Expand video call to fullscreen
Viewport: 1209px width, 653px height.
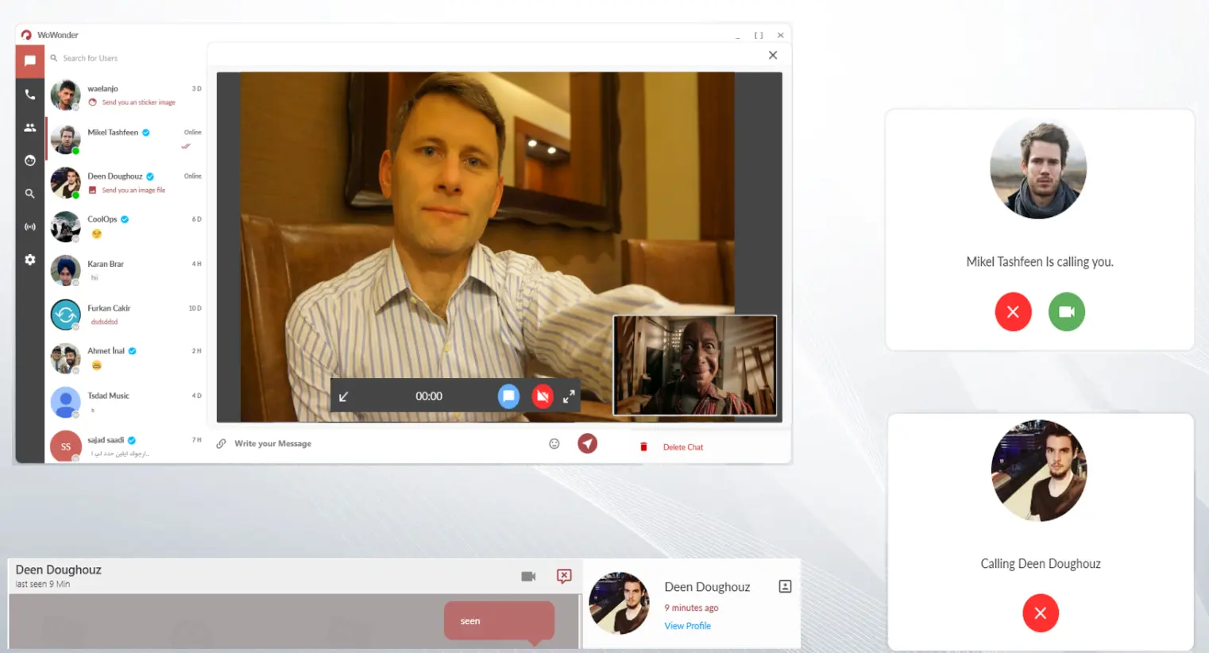(569, 396)
